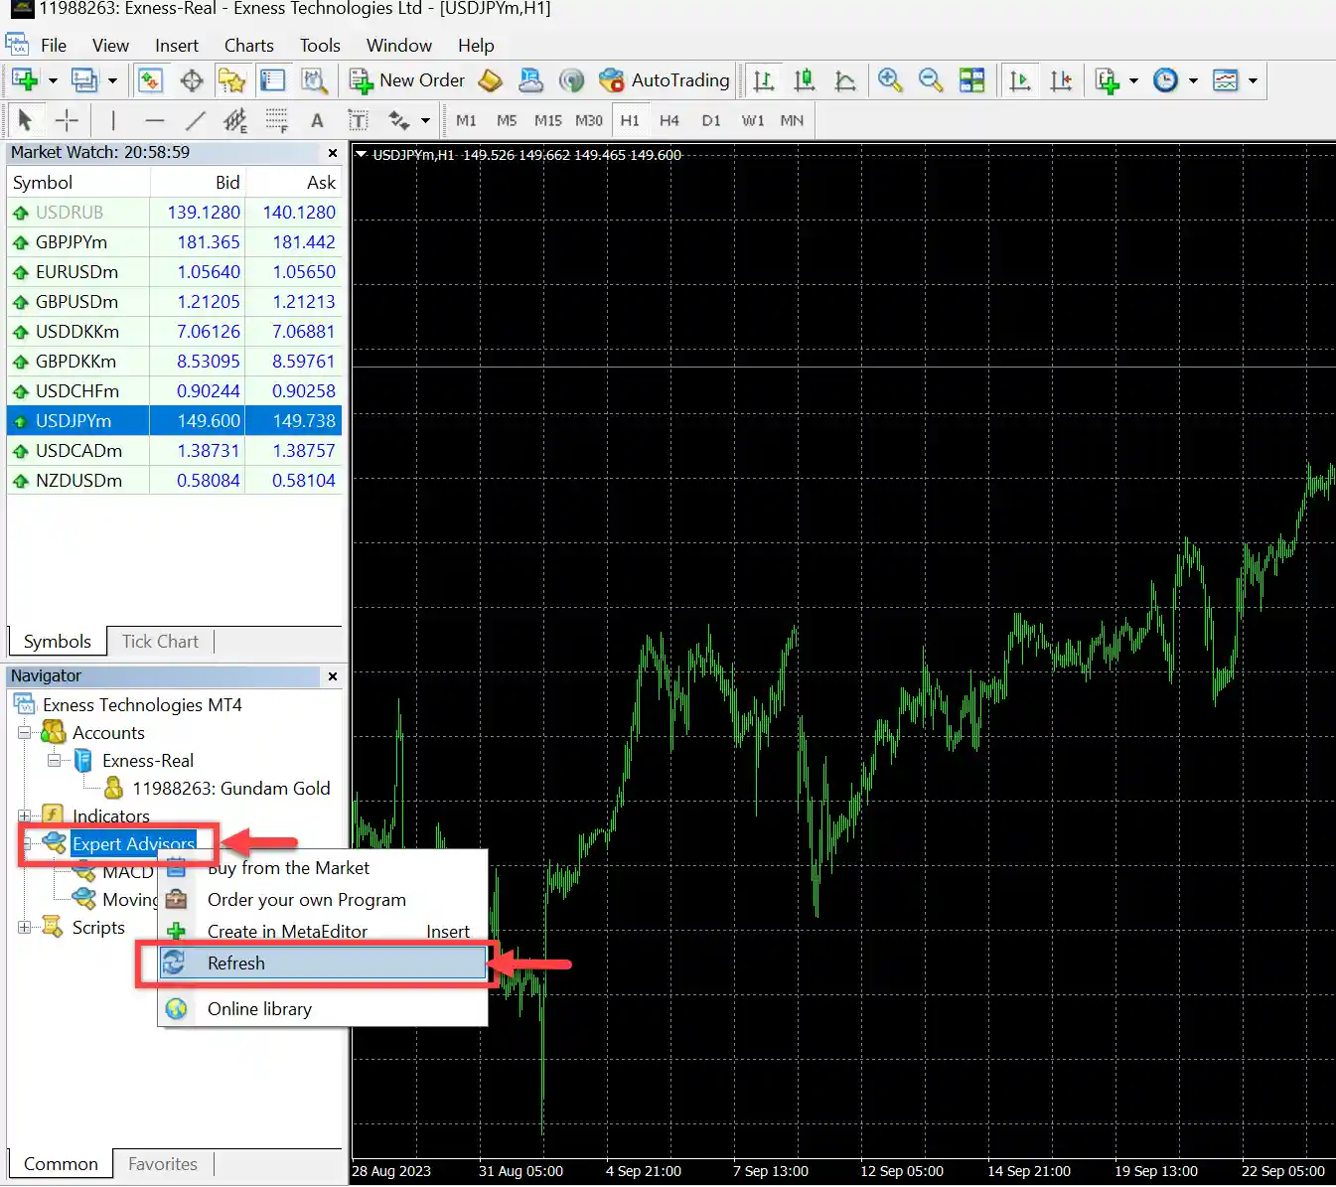This screenshot has width=1336, height=1187.
Task: Select the Text label tool
Action: pyautogui.click(x=358, y=120)
